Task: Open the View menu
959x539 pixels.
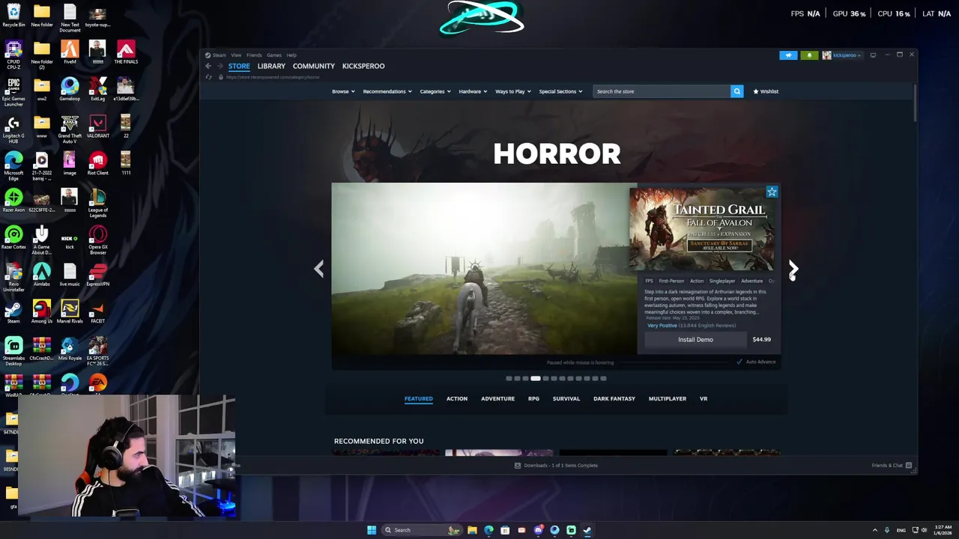Action: pyautogui.click(x=236, y=55)
